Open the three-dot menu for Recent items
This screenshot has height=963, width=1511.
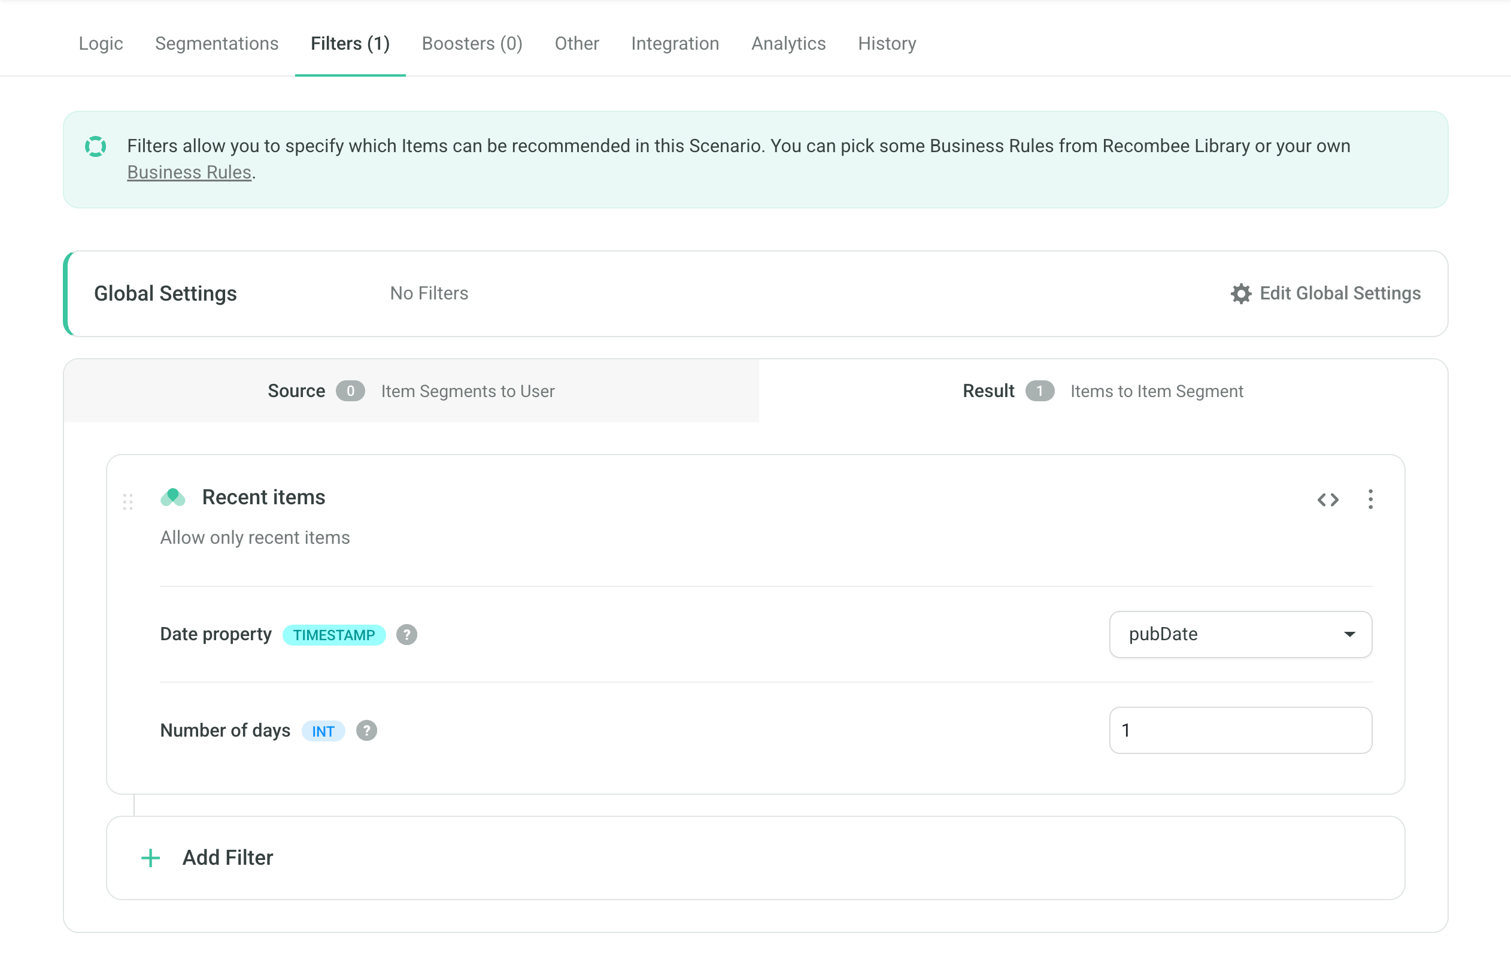pyautogui.click(x=1370, y=499)
